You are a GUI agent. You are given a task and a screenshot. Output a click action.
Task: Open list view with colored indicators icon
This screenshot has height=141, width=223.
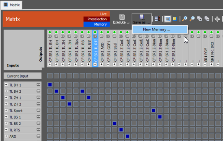(x=157, y=19)
